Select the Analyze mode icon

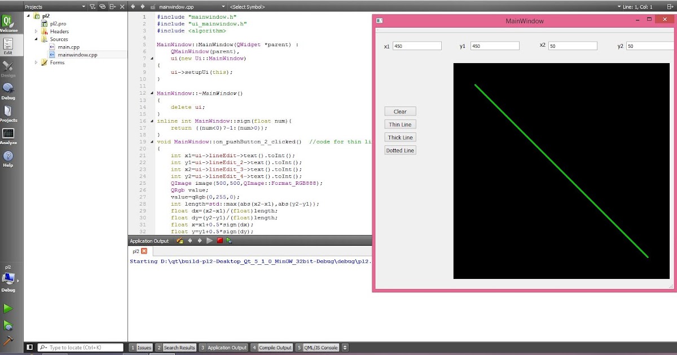(8, 137)
